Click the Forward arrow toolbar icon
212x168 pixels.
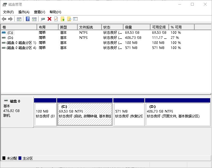[x=10, y=19]
